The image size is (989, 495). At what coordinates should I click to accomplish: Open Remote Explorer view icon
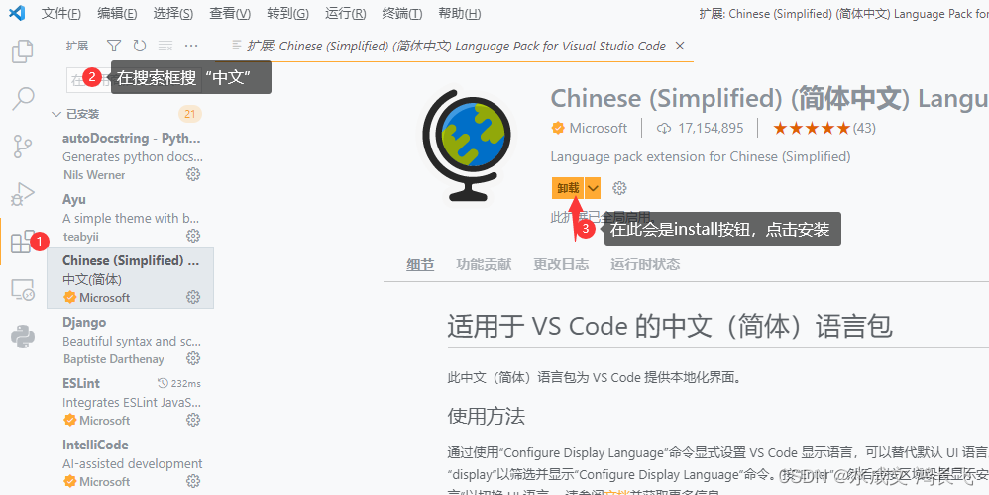23,290
